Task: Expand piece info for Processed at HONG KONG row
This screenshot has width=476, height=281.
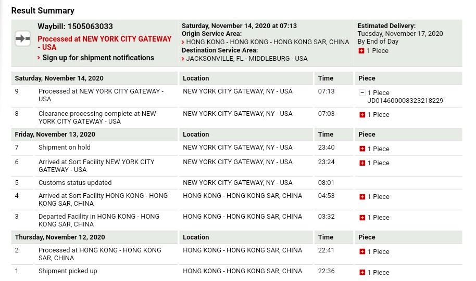Action: (x=362, y=251)
